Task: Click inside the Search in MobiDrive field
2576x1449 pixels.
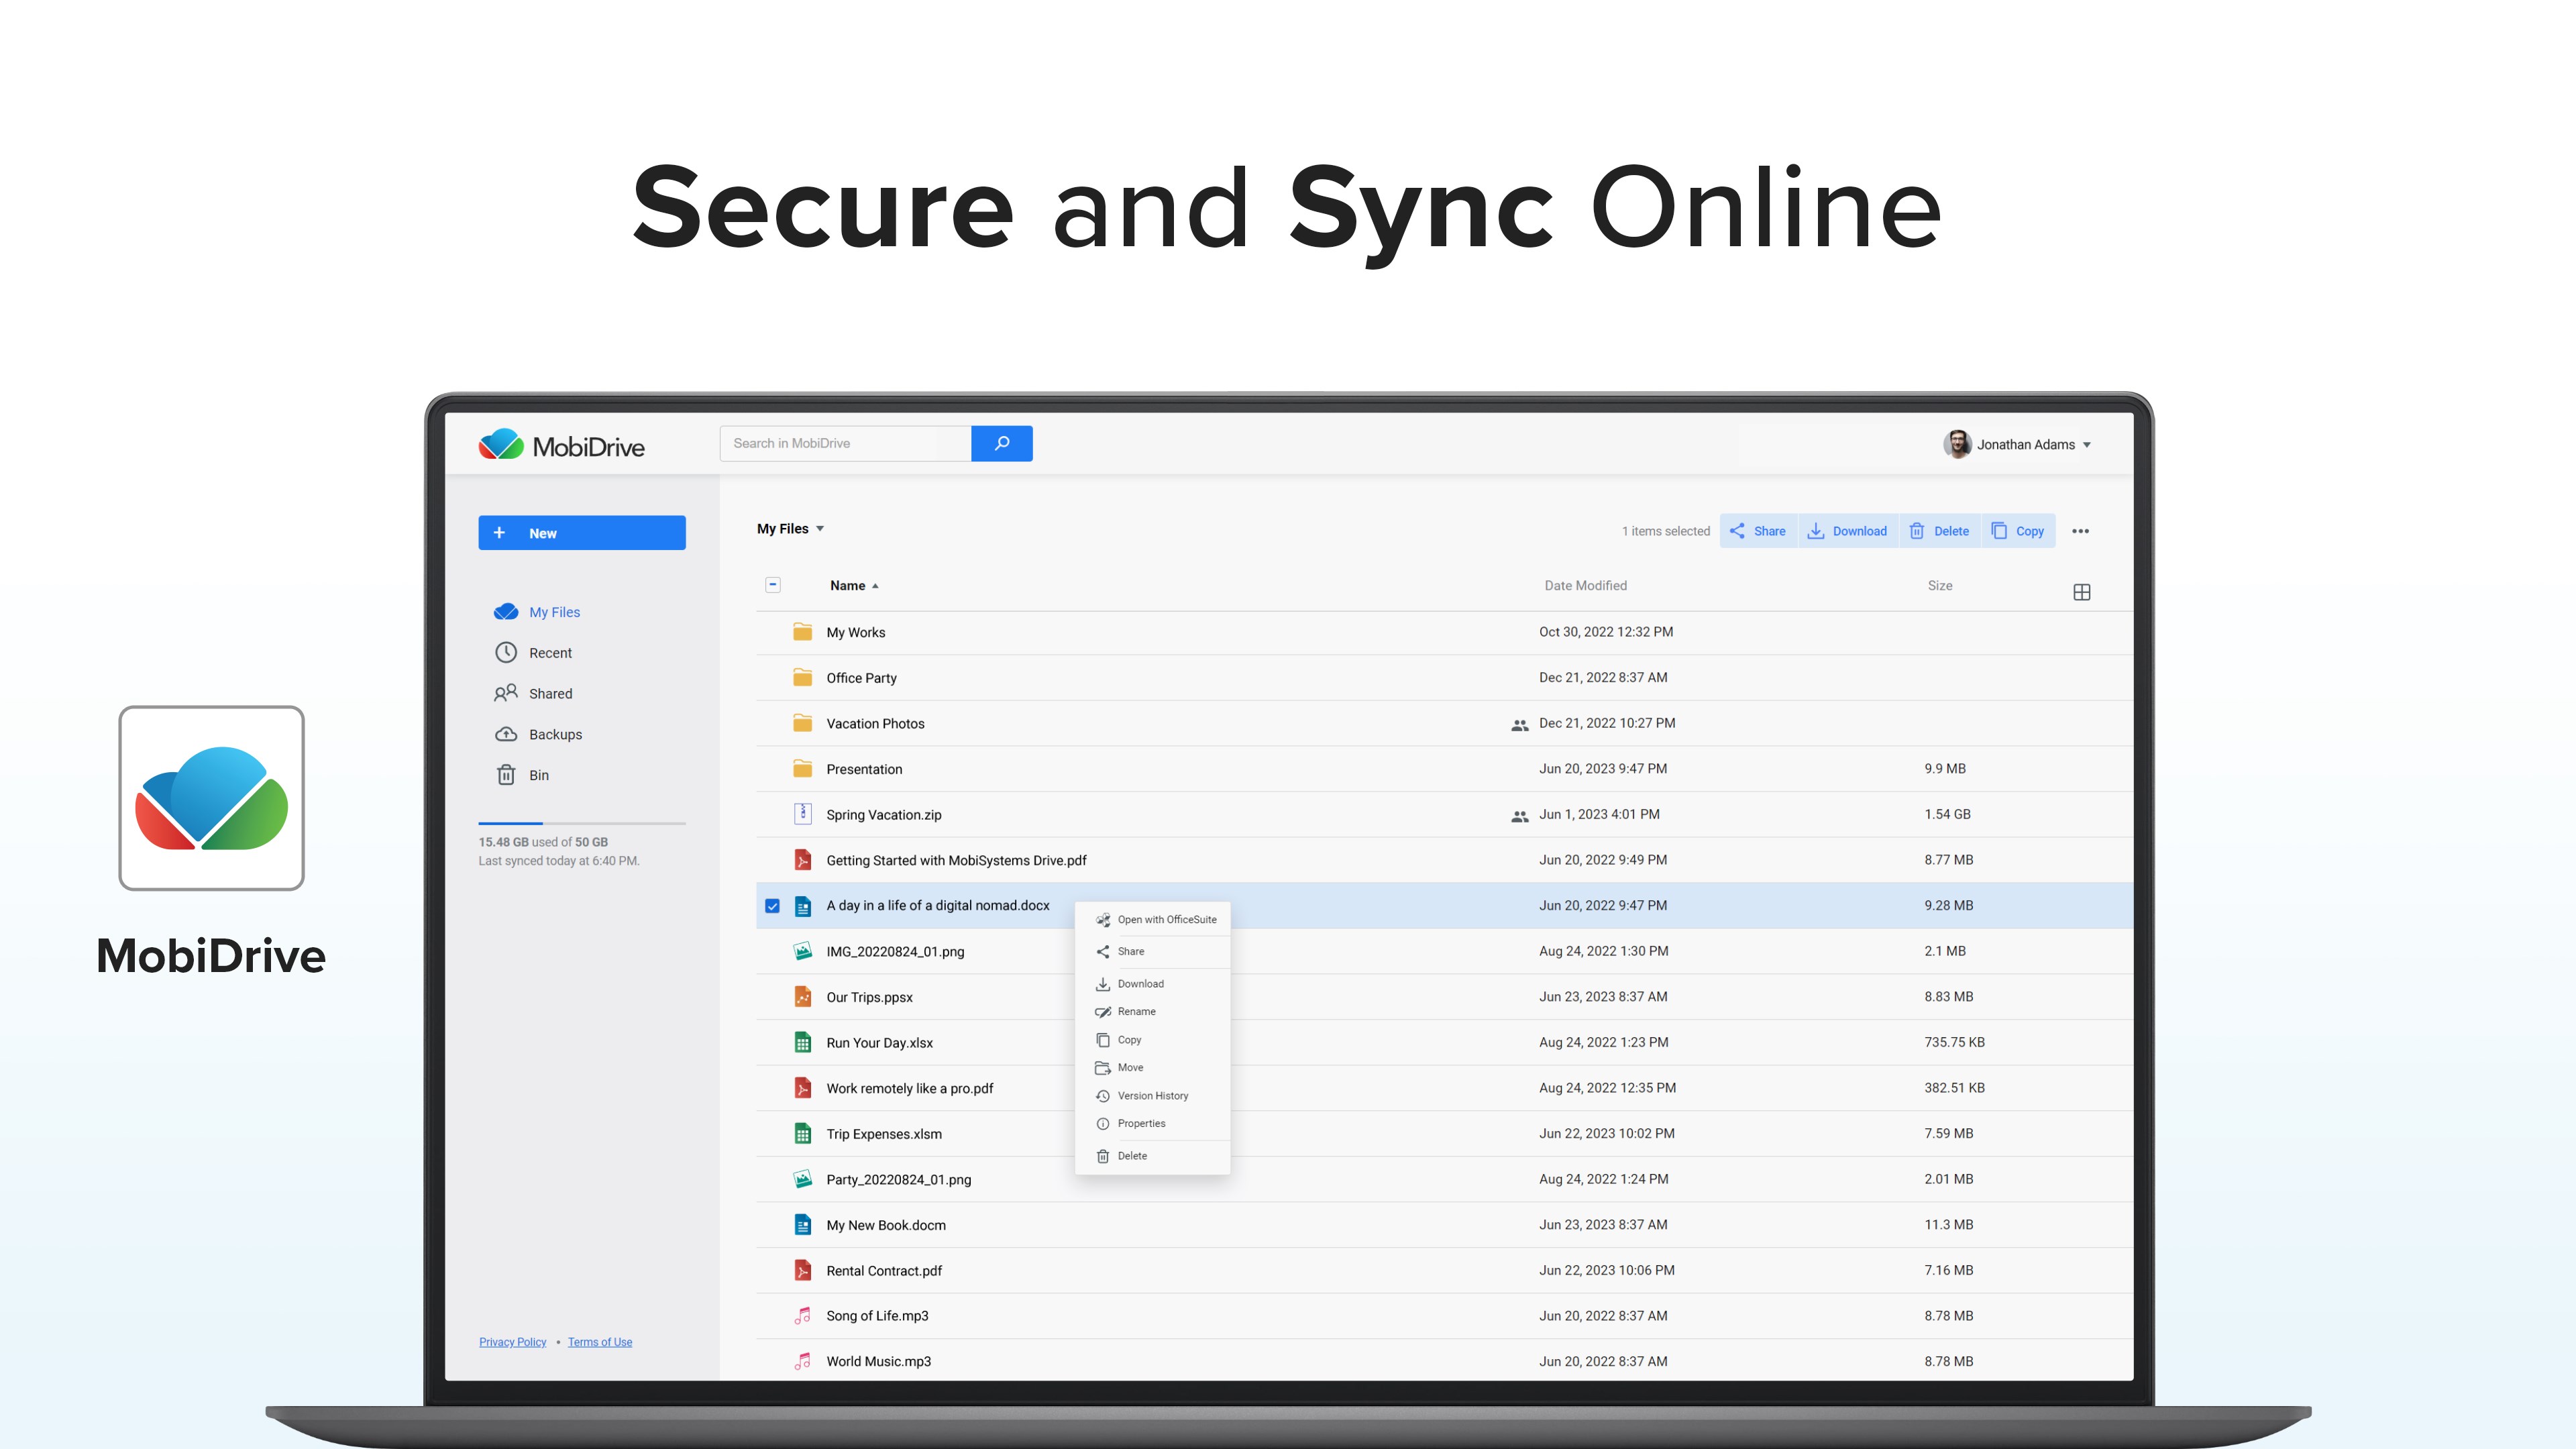Action: tap(845, 443)
